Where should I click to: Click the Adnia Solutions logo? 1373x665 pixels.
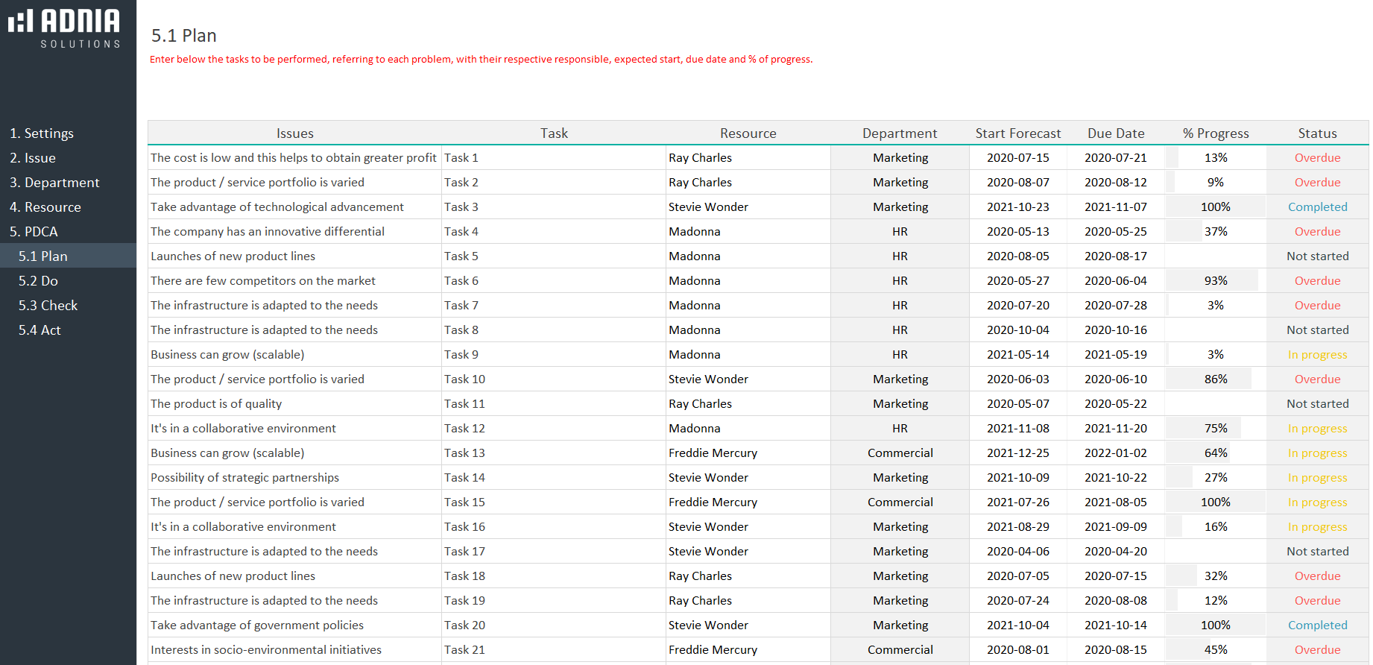[65, 28]
